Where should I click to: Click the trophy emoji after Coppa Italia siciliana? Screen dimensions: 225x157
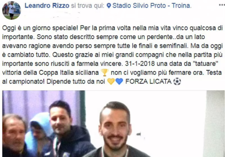pos(105,73)
